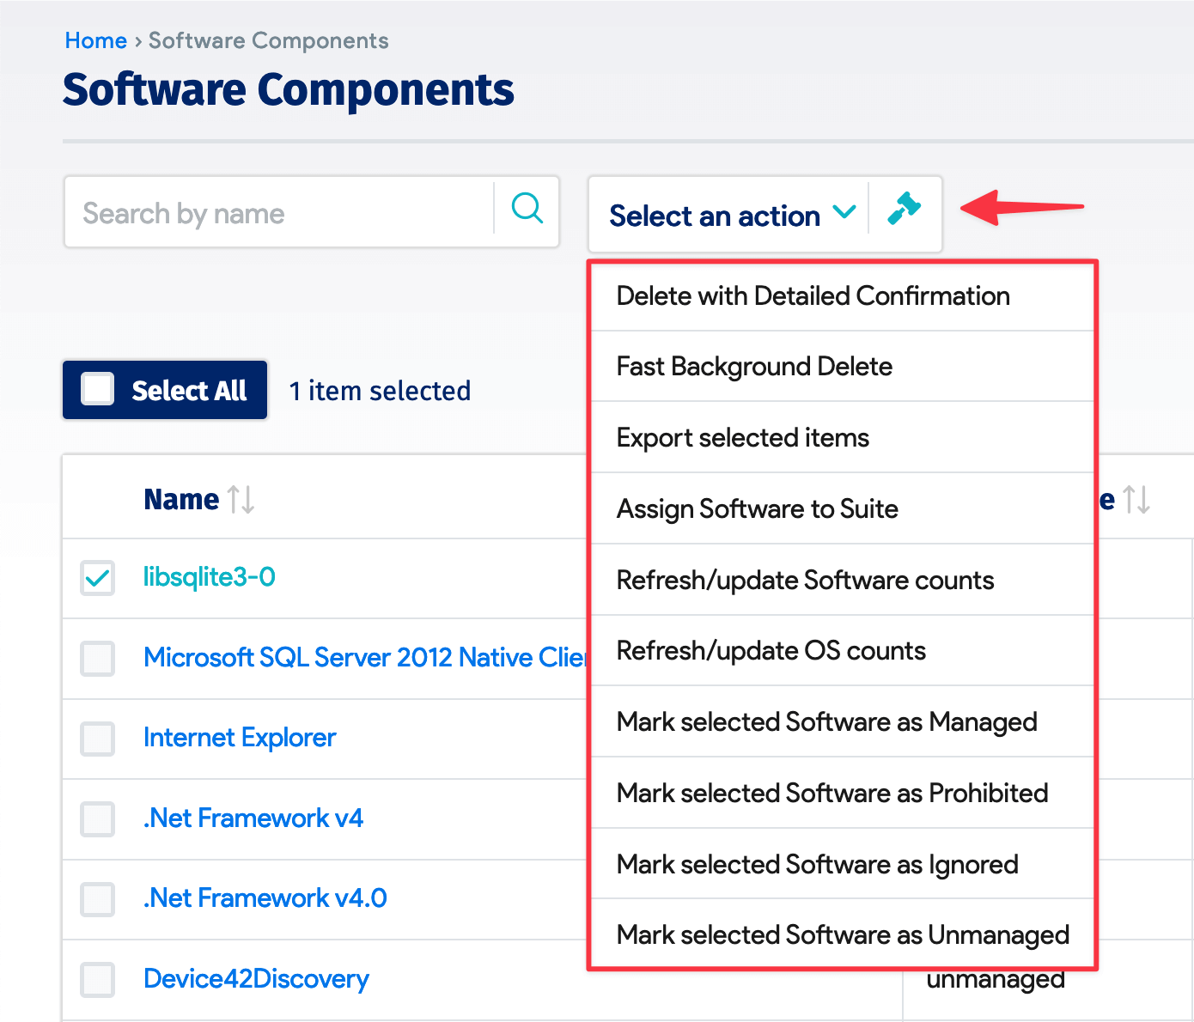This screenshot has width=1194, height=1022.
Task: Open the Home breadcrumb link
Action: coord(95,40)
